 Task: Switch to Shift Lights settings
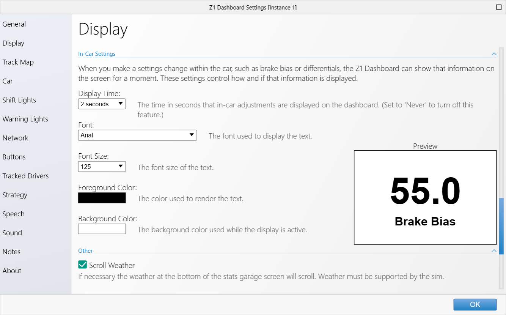(19, 100)
